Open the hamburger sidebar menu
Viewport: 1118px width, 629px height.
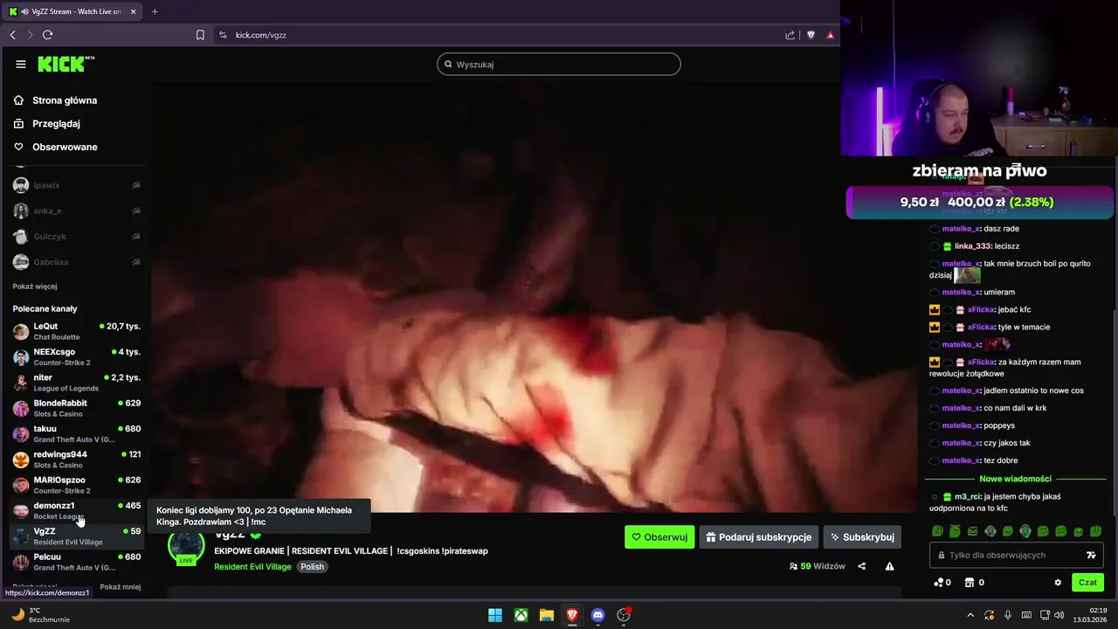point(21,64)
